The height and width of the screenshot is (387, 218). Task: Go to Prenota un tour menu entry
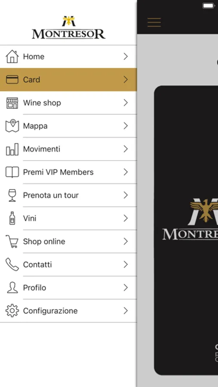pos(68,195)
